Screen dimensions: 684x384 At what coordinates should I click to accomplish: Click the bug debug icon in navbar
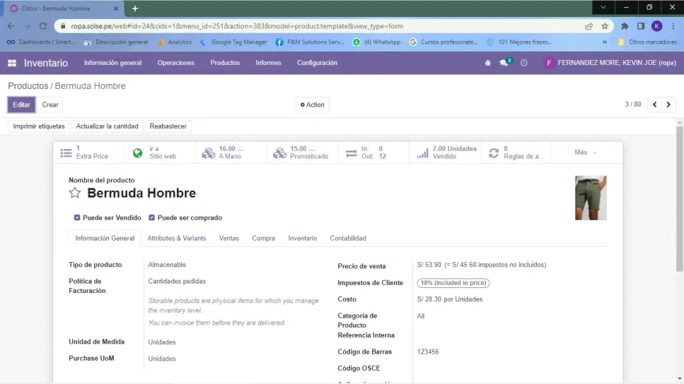click(x=487, y=63)
